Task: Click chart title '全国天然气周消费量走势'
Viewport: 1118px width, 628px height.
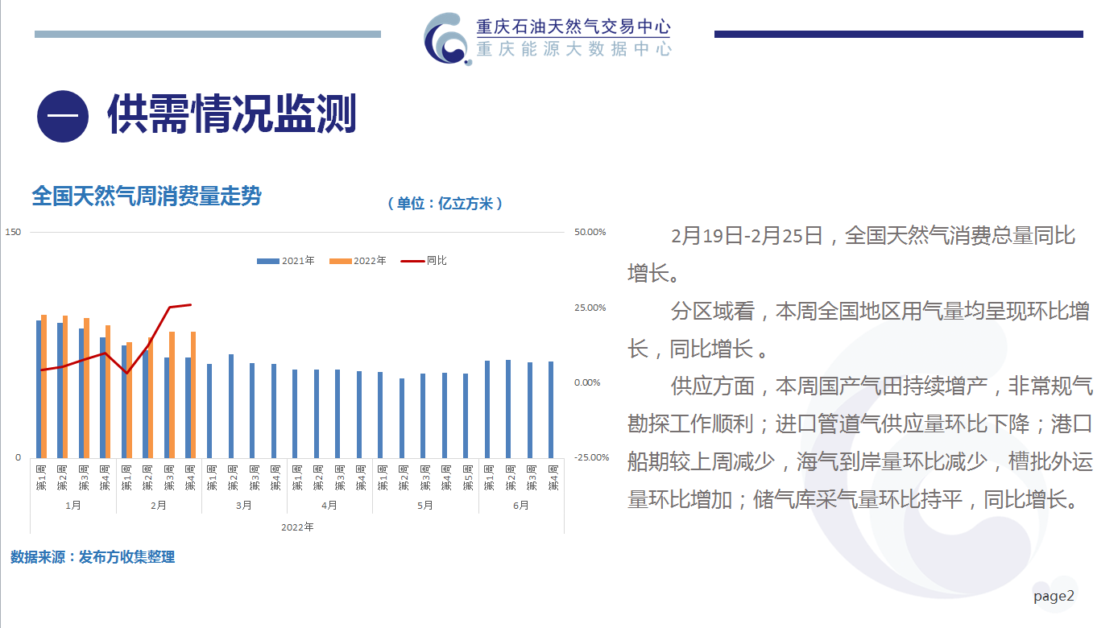Action: [x=147, y=195]
